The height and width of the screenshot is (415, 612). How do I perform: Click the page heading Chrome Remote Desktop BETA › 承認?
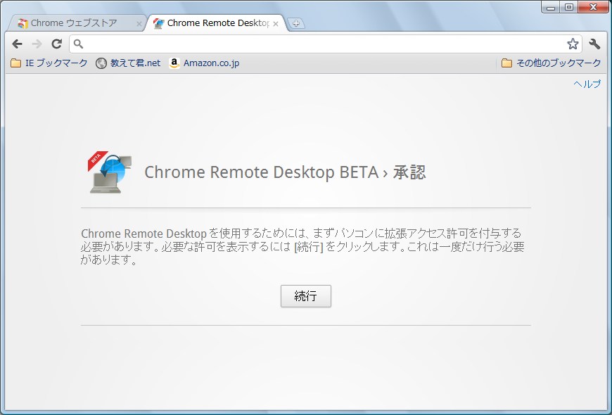[285, 172]
